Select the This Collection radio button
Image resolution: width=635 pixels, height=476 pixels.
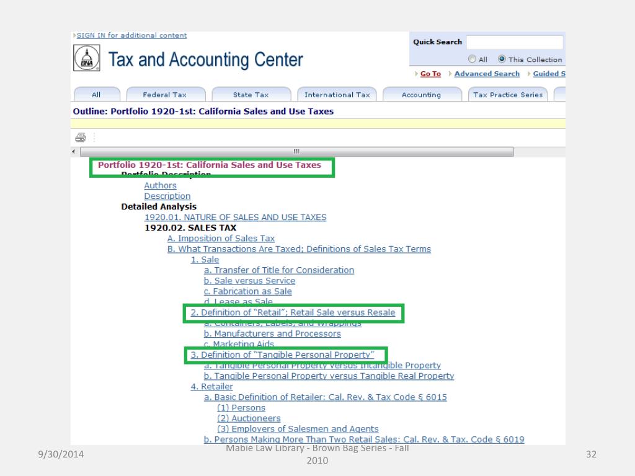click(502, 59)
